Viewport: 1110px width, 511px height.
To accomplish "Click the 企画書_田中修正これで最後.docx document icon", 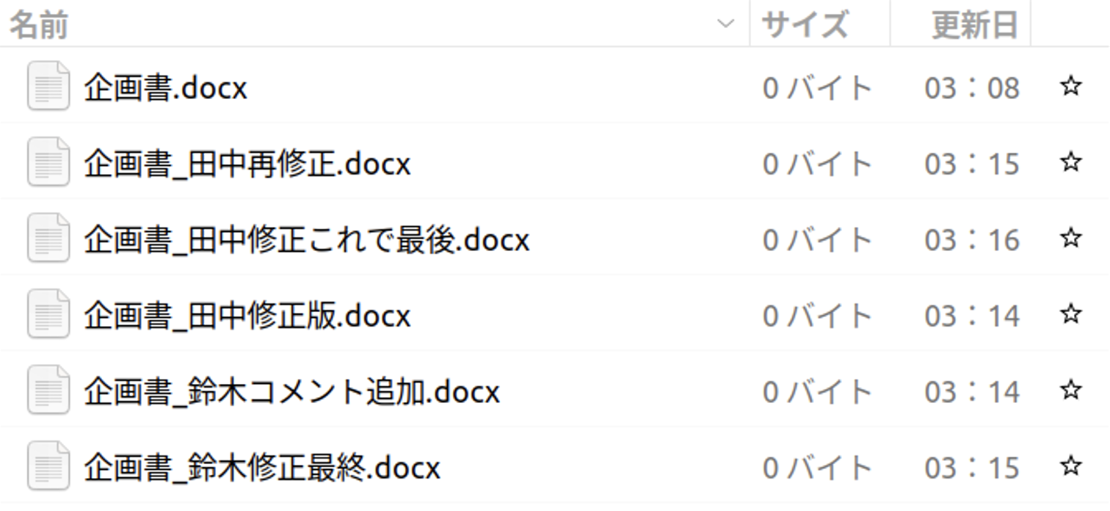I will click(x=48, y=239).
